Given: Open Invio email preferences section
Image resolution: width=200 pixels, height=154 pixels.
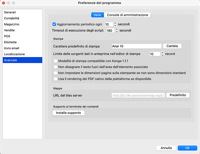Looking at the screenshot, I should pyautogui.click(x=12, y=48).
